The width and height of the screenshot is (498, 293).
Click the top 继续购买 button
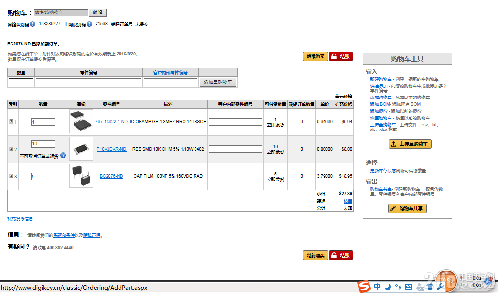(315, 56)
